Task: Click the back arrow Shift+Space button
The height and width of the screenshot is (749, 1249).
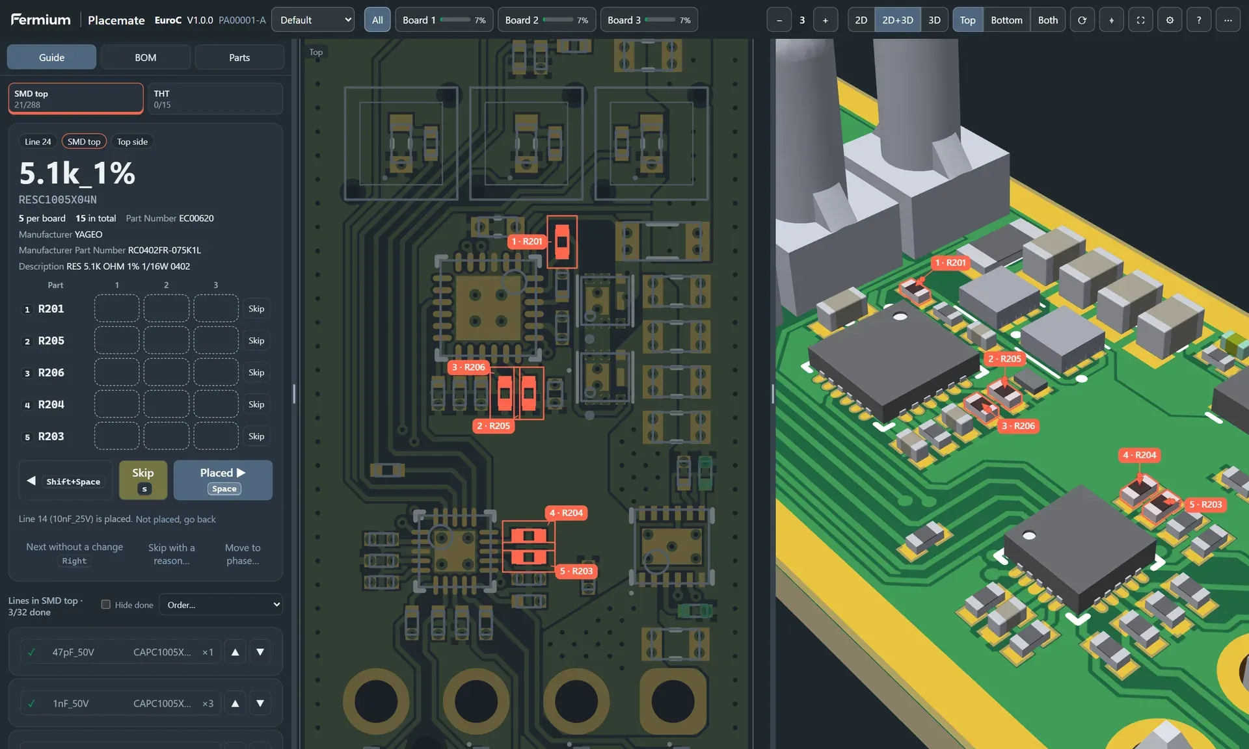Action: click(65, 480)
